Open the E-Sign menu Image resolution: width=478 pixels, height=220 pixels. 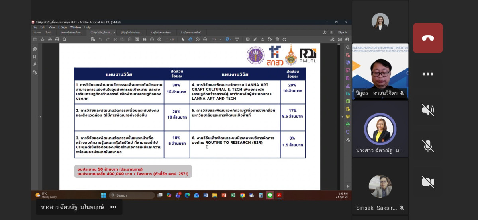63,27
